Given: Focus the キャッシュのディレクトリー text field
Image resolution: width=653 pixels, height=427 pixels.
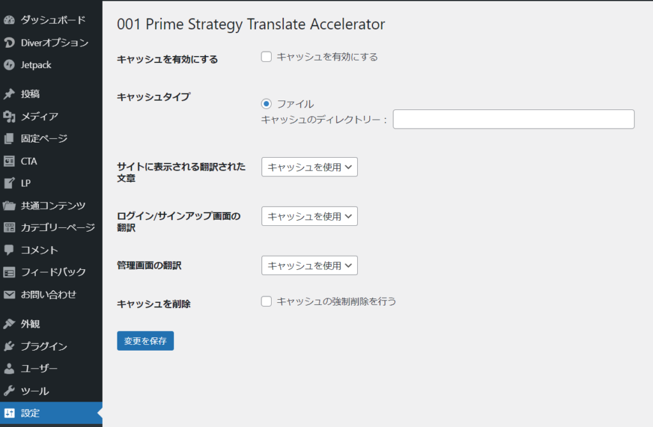Looking at the screenshot, I should point(513,120).
